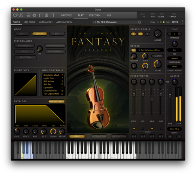Click the Main microphone pan knob
The width and height of the screenshot is (196, 175).
pos(152,82)
